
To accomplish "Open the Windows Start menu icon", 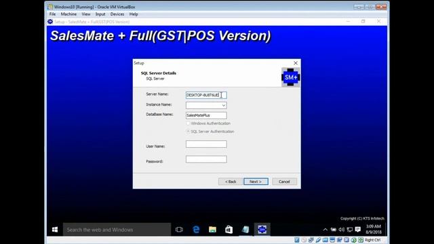I will 55,230.
